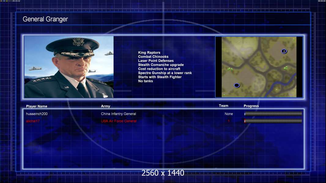
Task: Click start position marker number 2 on map
Action: click(284, 51)
